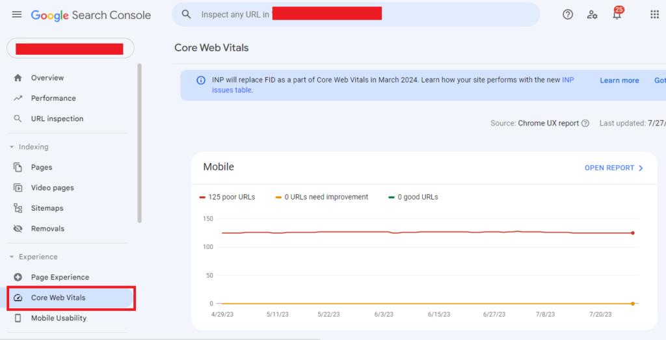The width and height of the screenshot is (666, 340).
Task: Click the Mobile Usability phone icon
Action: point(18,318)
